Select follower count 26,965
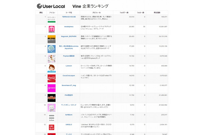The image size is (204, 135). click(132, 27)
